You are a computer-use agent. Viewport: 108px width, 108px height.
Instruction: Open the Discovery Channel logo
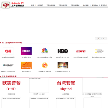8,65
